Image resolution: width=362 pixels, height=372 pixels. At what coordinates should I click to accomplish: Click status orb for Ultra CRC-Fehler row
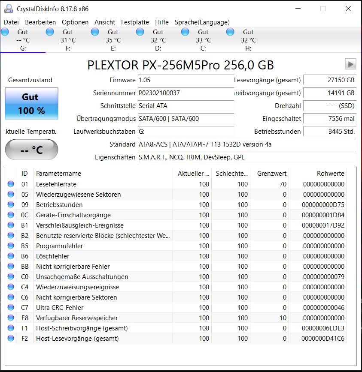click(11, 307)
